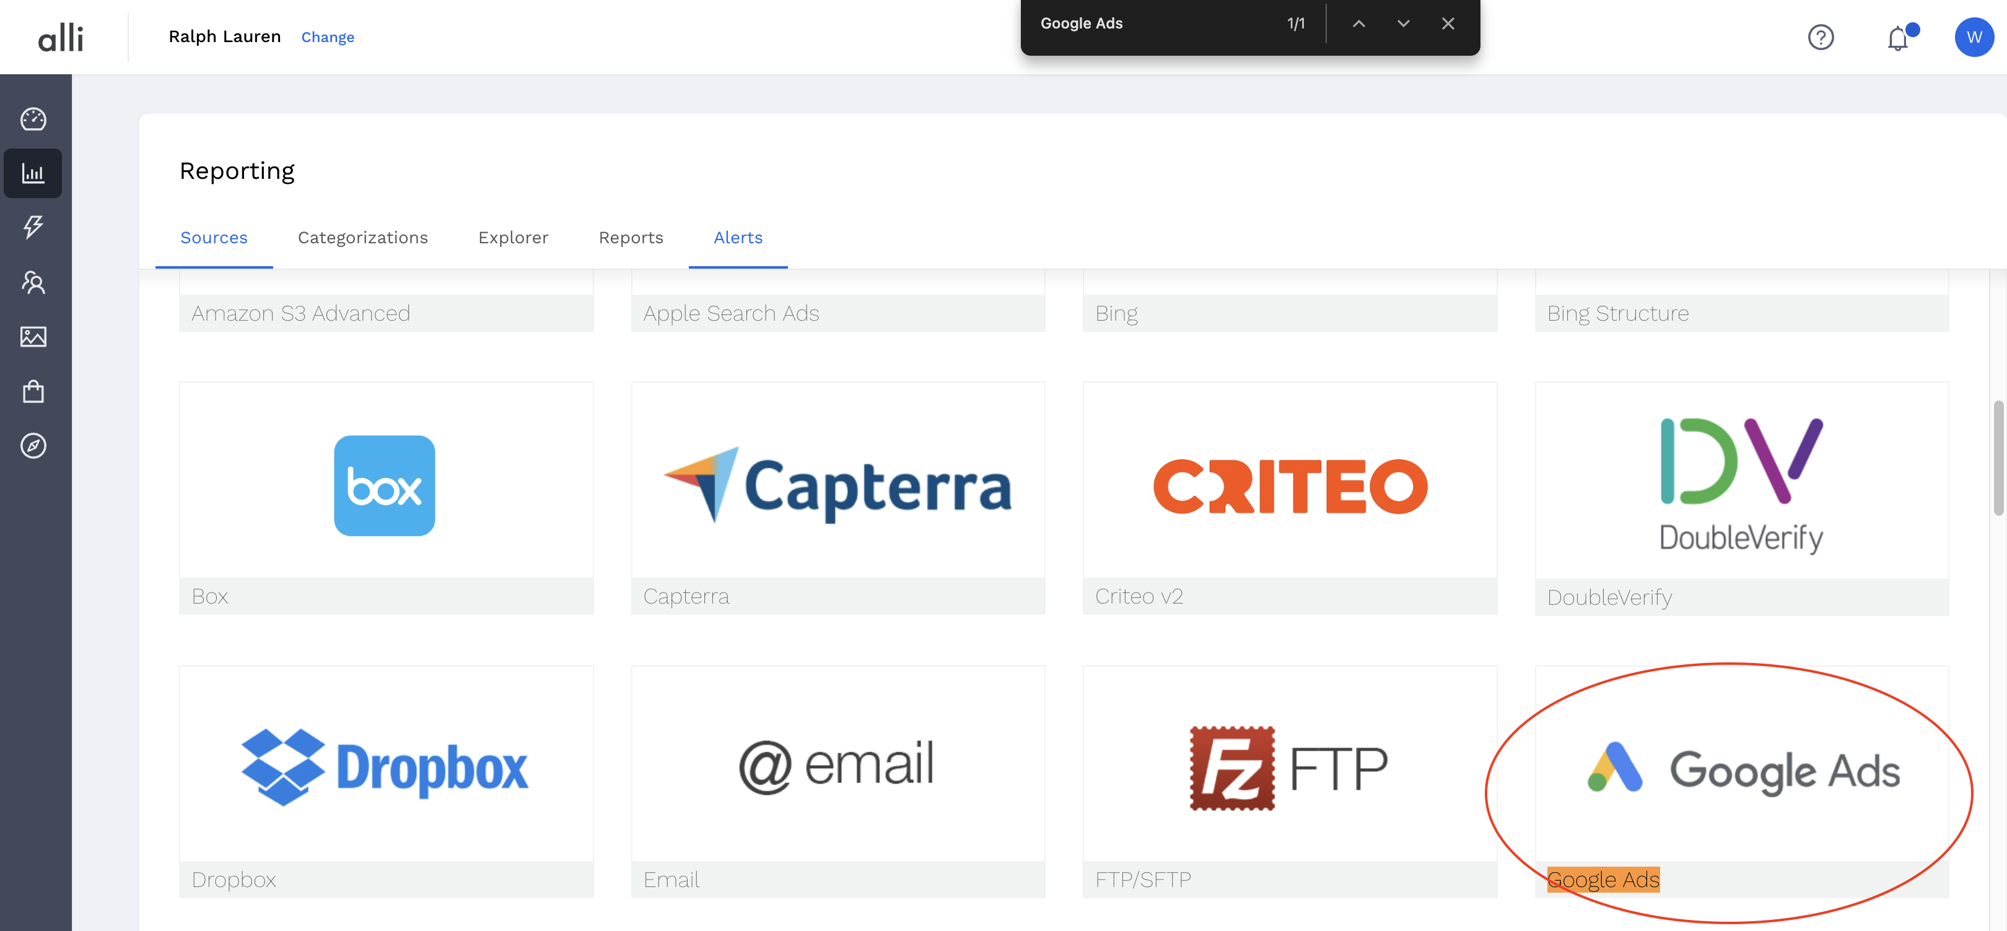Open the Reports tab
This screenshot has width=2007, height=931.
point(631,238)
